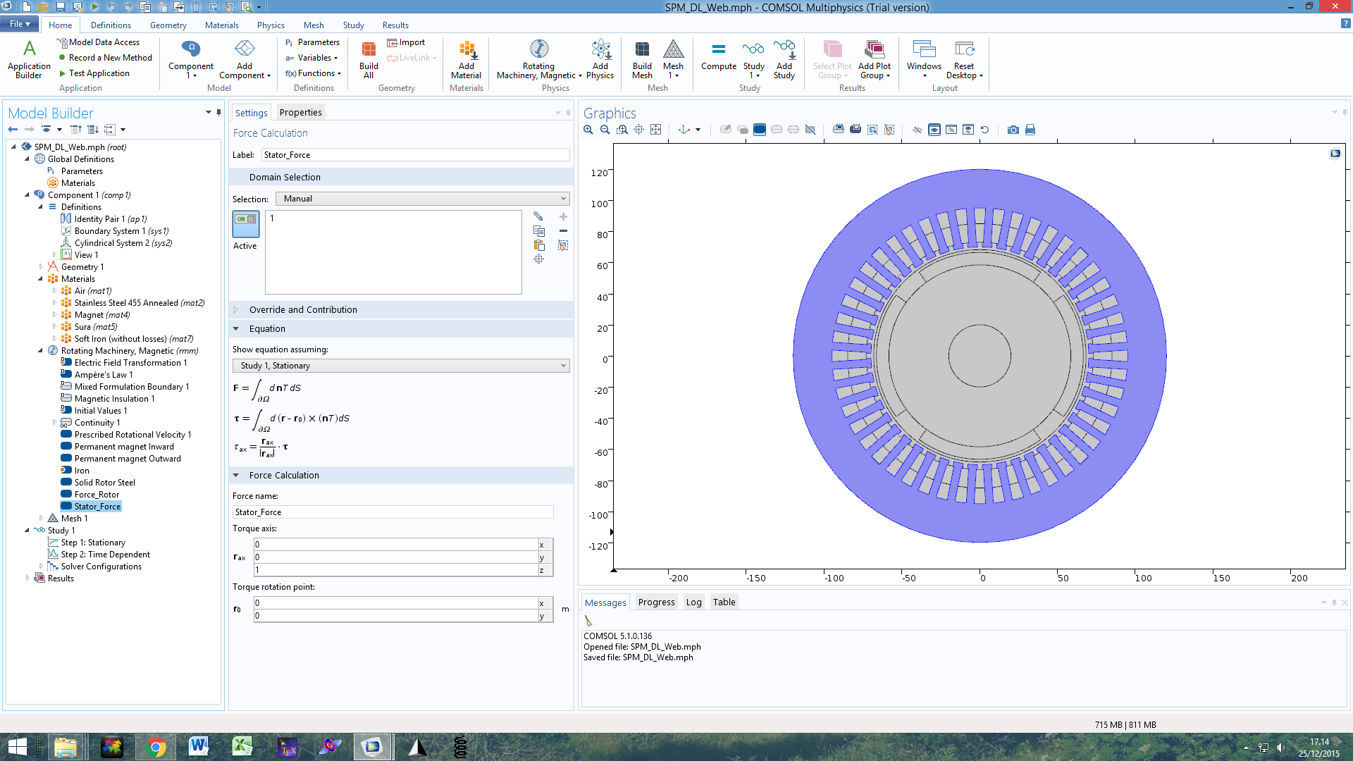1353x761 pixels.
Task: Switch to the Log tab
Action: tap(693, 602)
